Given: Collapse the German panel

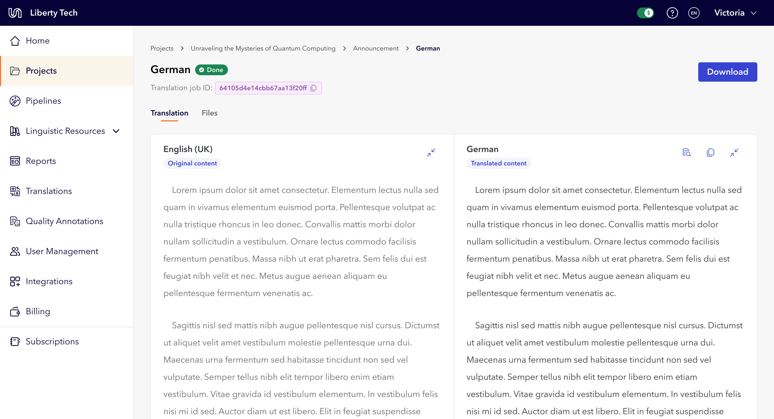Looking at the screenshot, I should [734, 153].
